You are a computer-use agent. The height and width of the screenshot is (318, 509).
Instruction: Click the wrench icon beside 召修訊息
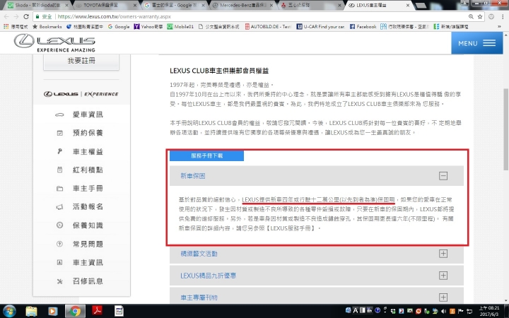[x=59, y=281]
